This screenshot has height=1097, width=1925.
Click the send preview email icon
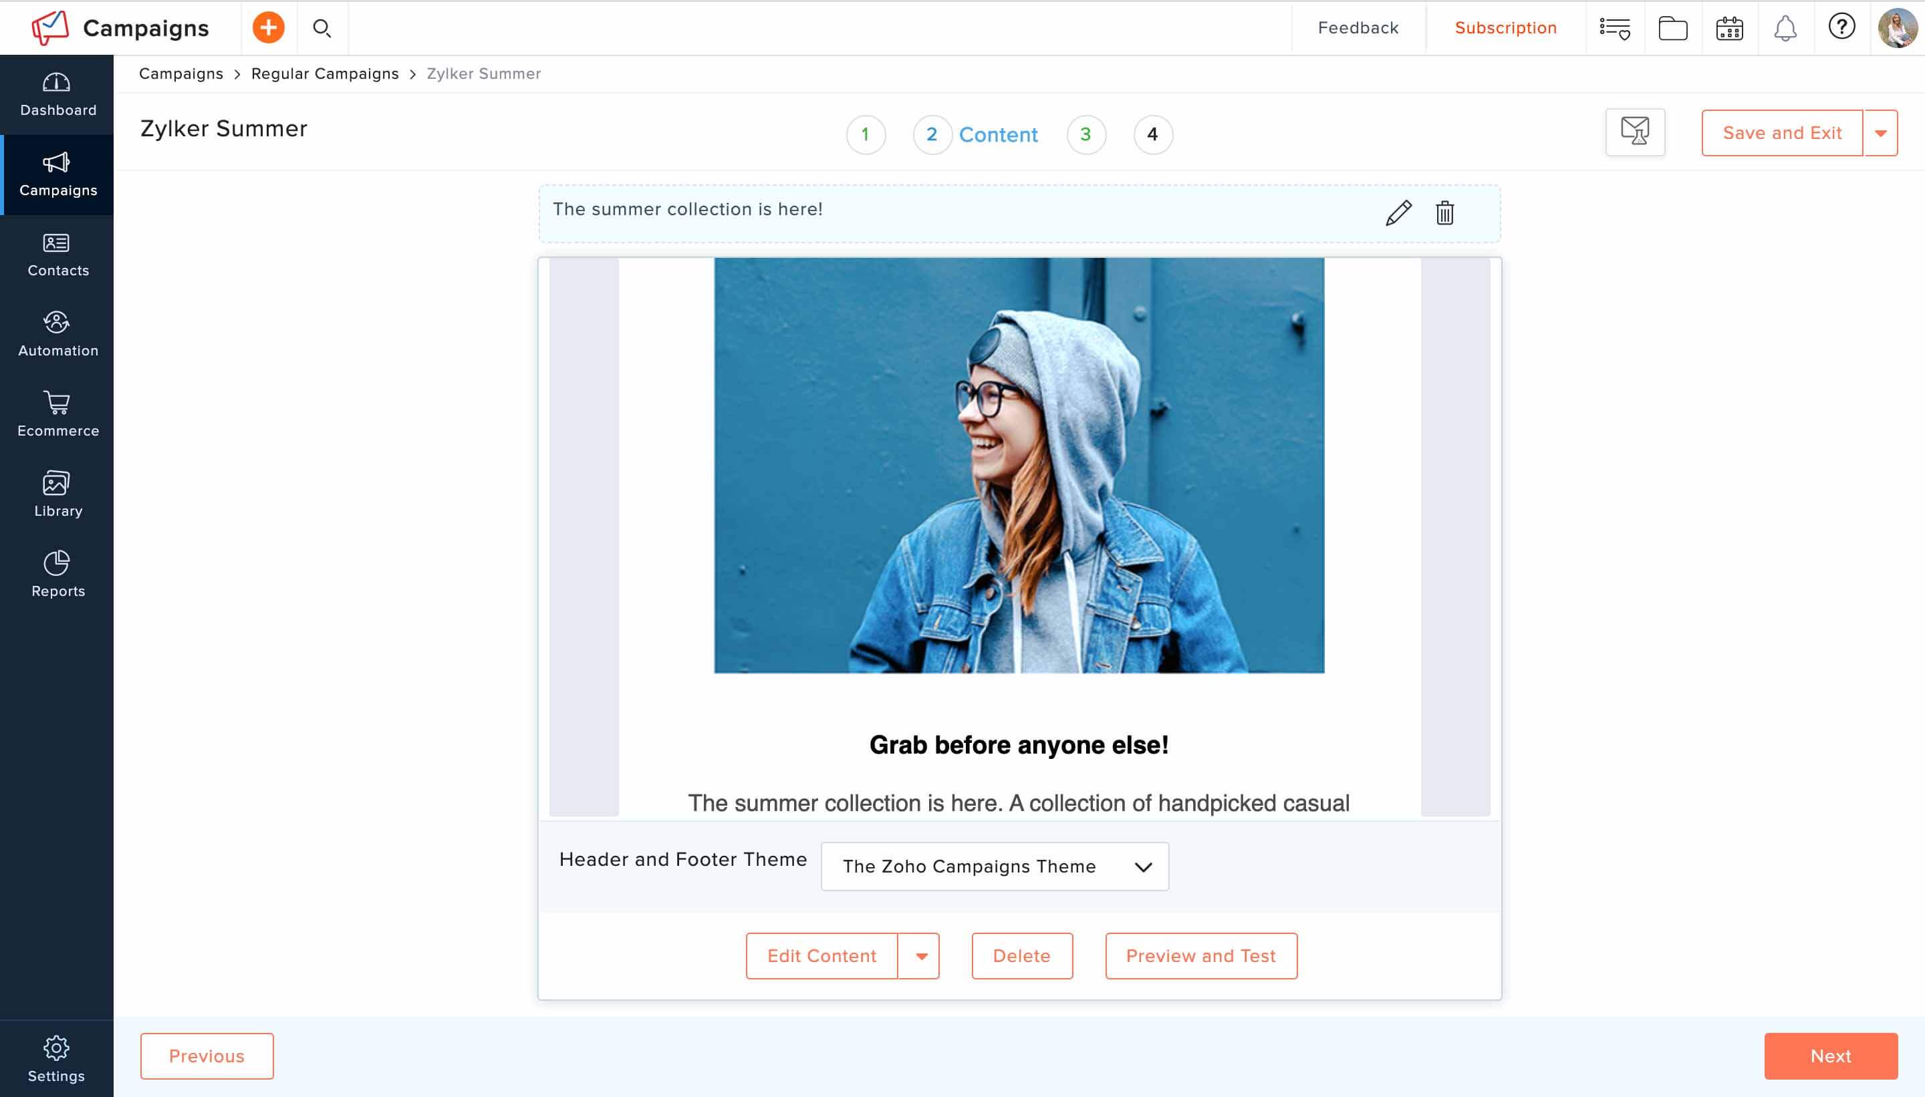(x=1636, y=132)
